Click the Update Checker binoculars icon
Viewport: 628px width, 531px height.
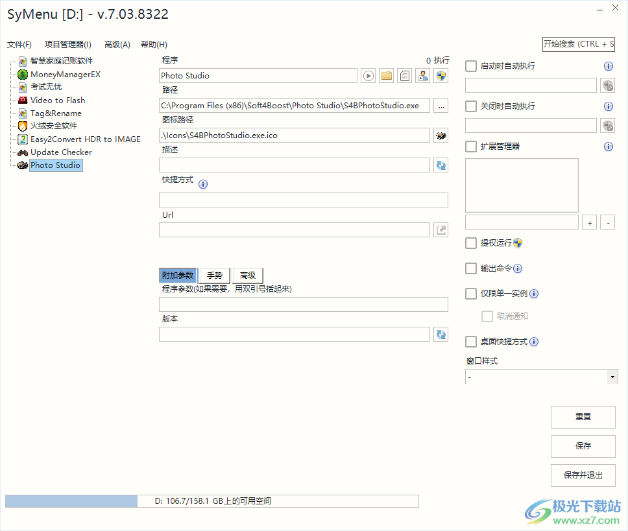click(x=23, y=152)
